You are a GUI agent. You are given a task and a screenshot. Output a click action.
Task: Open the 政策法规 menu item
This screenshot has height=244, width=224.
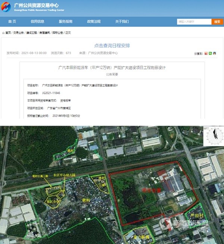(94, 21)
